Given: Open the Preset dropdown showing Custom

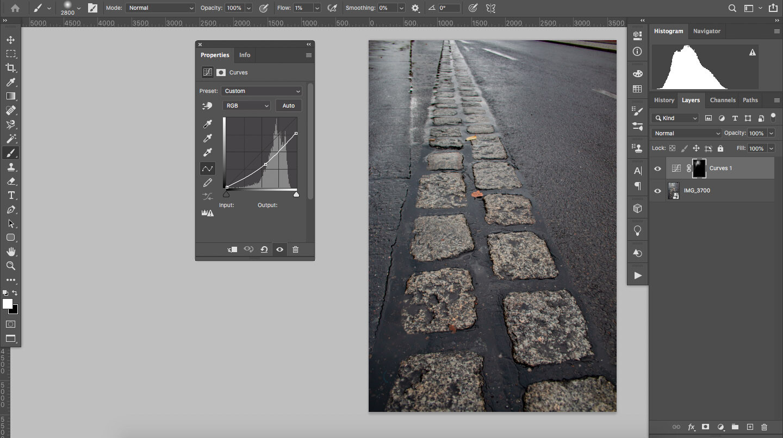Looking at the screenshot, I should [262, 91].
